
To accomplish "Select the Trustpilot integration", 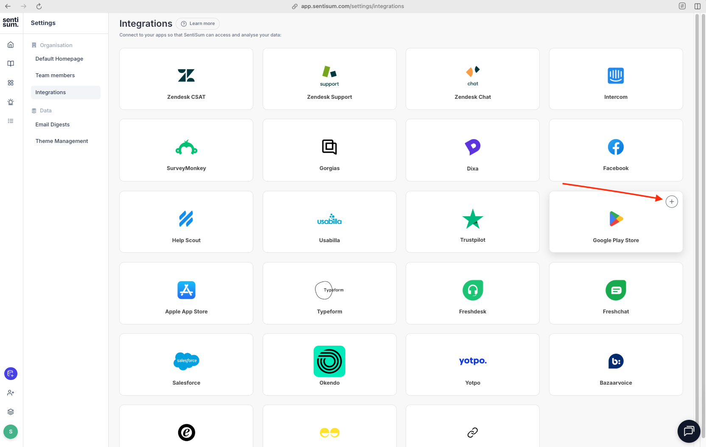I will [472, 221].
